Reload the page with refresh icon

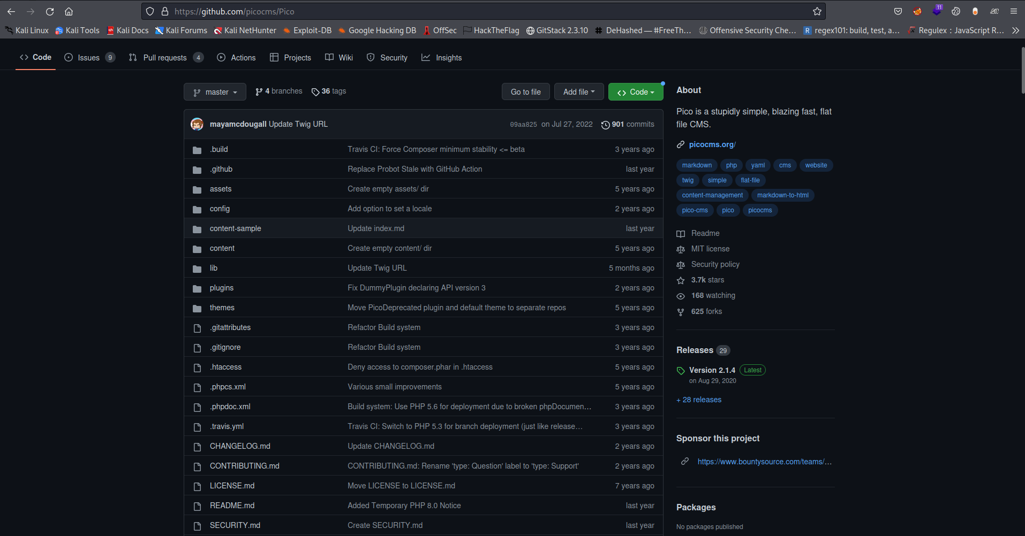point(50,11)
